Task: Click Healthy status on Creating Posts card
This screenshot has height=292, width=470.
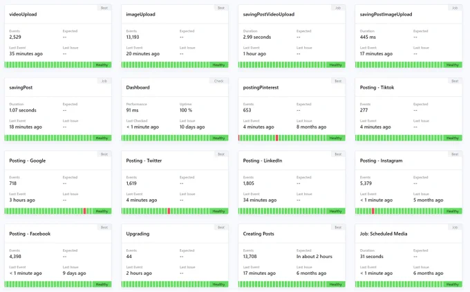Action: point(336,284)
